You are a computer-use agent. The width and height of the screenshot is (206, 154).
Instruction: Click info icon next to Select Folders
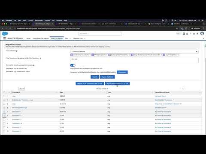pyautogui.click(x=17, y=51)
